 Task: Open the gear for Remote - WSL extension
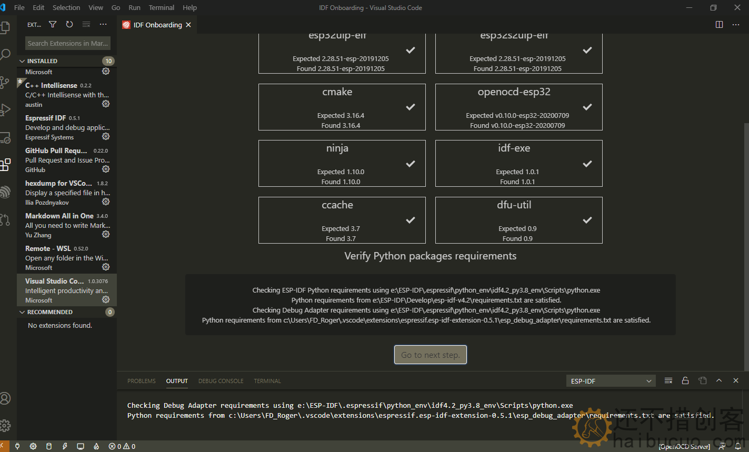(x=106, y=267)
